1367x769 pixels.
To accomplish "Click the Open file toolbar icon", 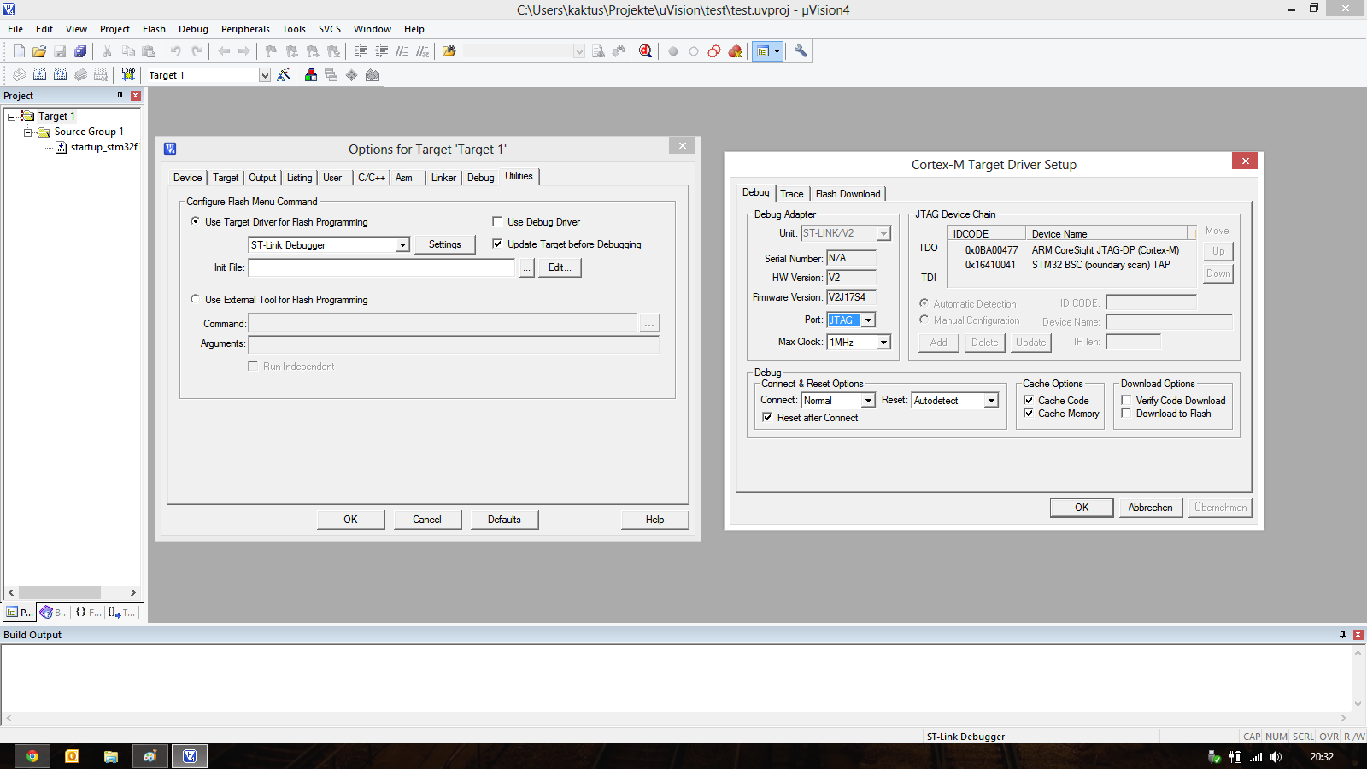I will 39,51.
